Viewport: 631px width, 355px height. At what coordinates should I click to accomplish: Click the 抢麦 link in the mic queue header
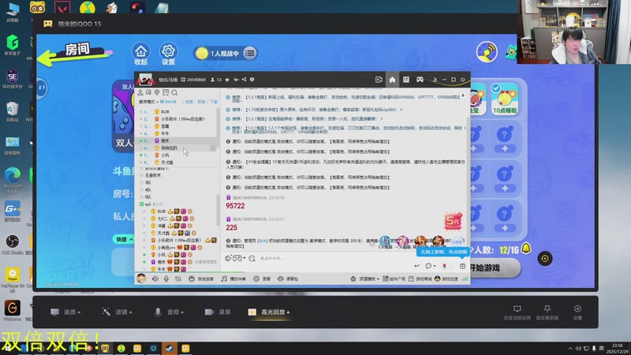coord(189,102)
